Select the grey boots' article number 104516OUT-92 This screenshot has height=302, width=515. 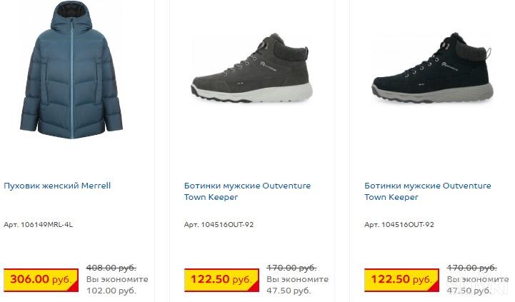219,225
